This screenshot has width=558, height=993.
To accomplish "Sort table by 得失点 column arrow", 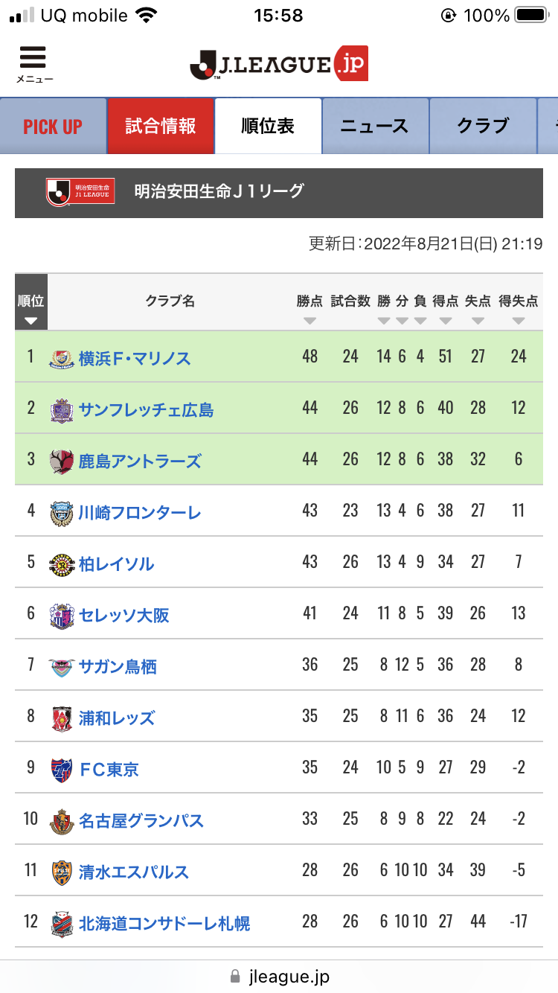I will click(x=519, y=321).
